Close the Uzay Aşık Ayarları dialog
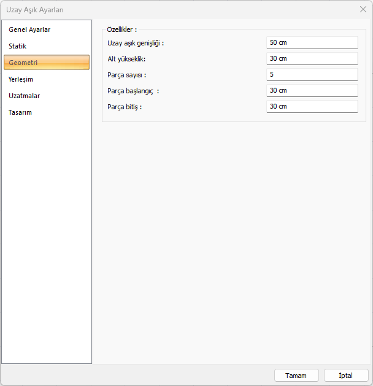This screenshot has width=373, height=386. pos(363,9)
